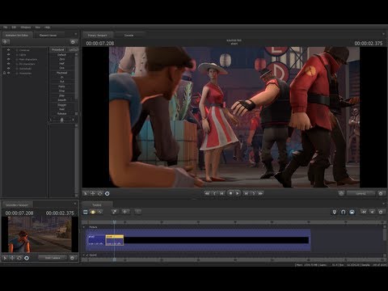Apply the Jitter preset
The image size is (388, 291).
(61, 95)
